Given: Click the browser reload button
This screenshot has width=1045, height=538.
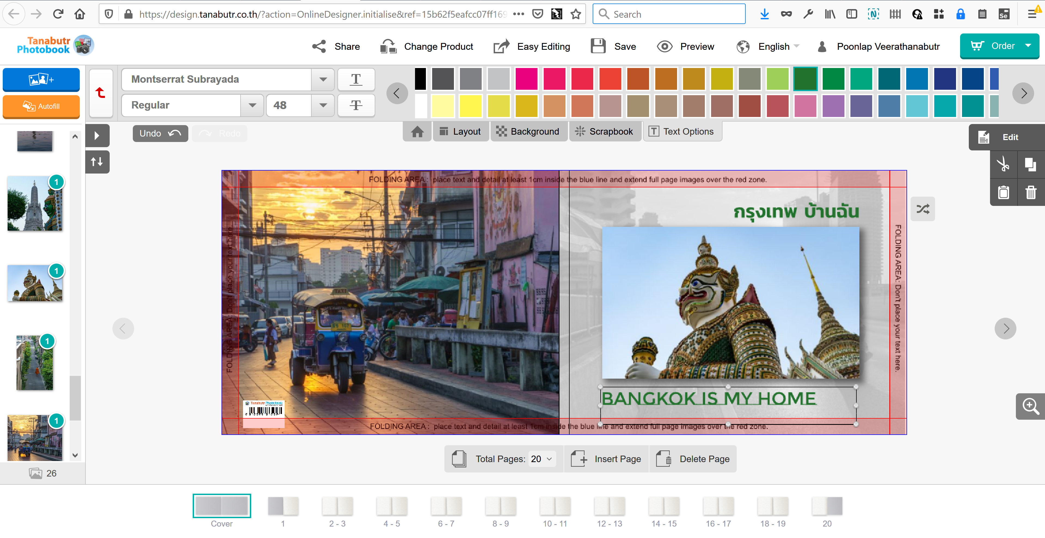Looking at the screenshot, I should click(59, 14).
